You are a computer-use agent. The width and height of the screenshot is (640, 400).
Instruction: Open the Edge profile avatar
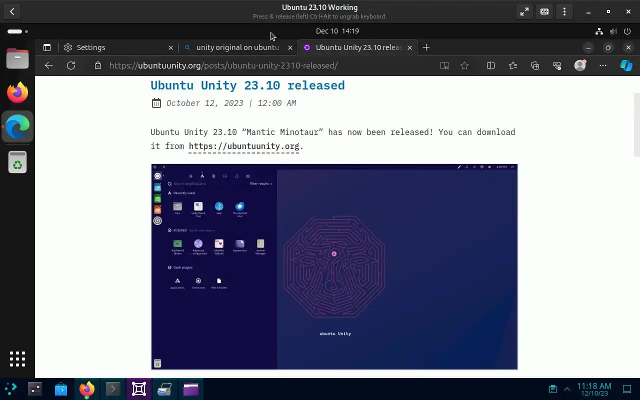coord(580,65)
